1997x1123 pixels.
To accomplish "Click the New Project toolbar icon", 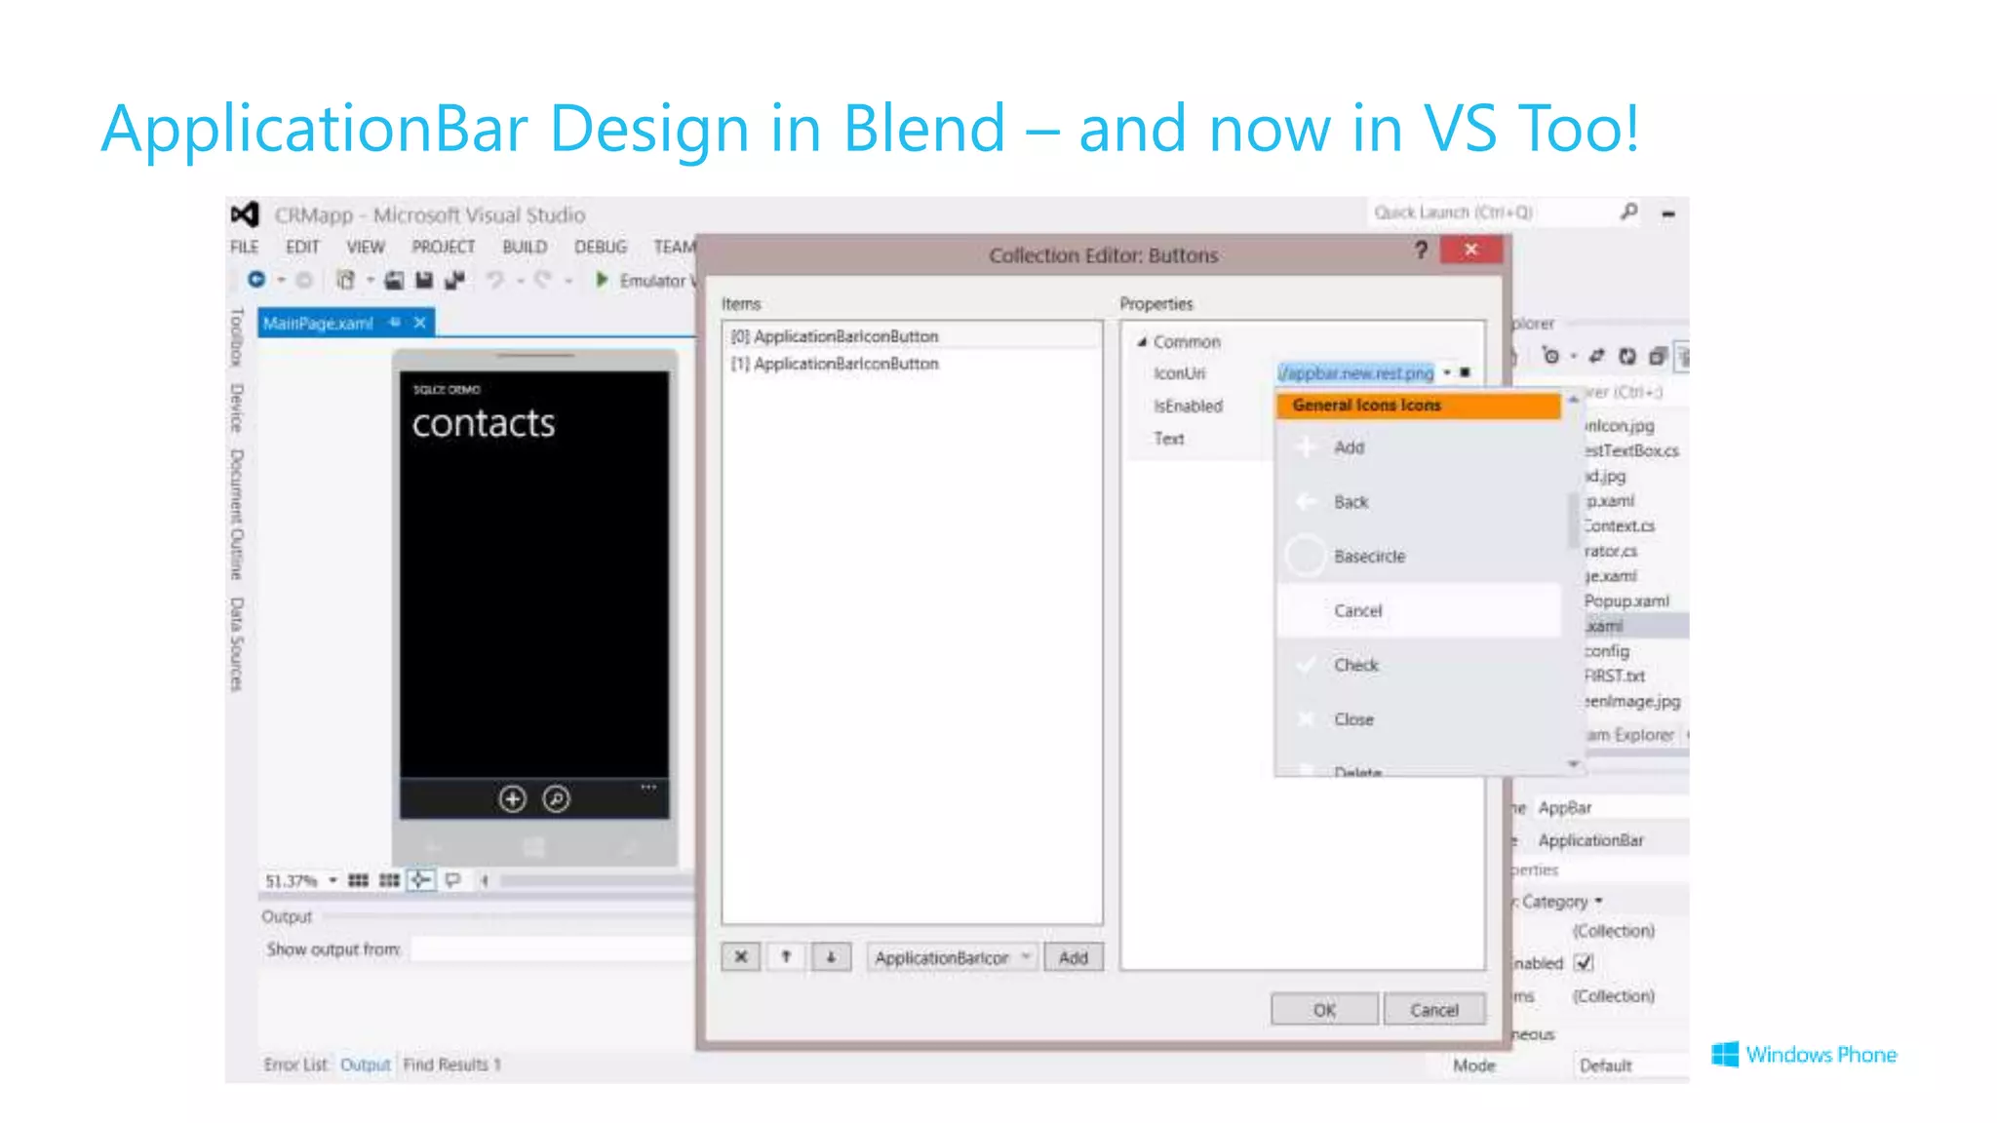I will pyautogui.click(x=345, y=281).
